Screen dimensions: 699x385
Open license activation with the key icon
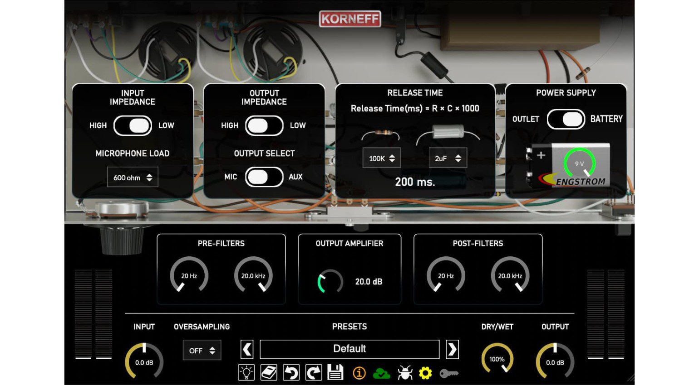449,373
